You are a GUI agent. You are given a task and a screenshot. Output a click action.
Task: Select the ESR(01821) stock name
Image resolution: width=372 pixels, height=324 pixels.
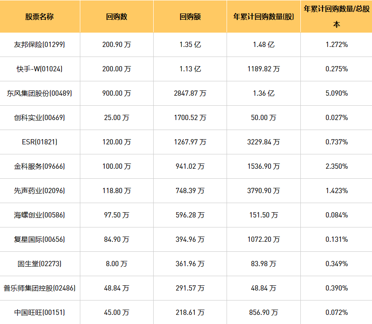click(40, 142)
